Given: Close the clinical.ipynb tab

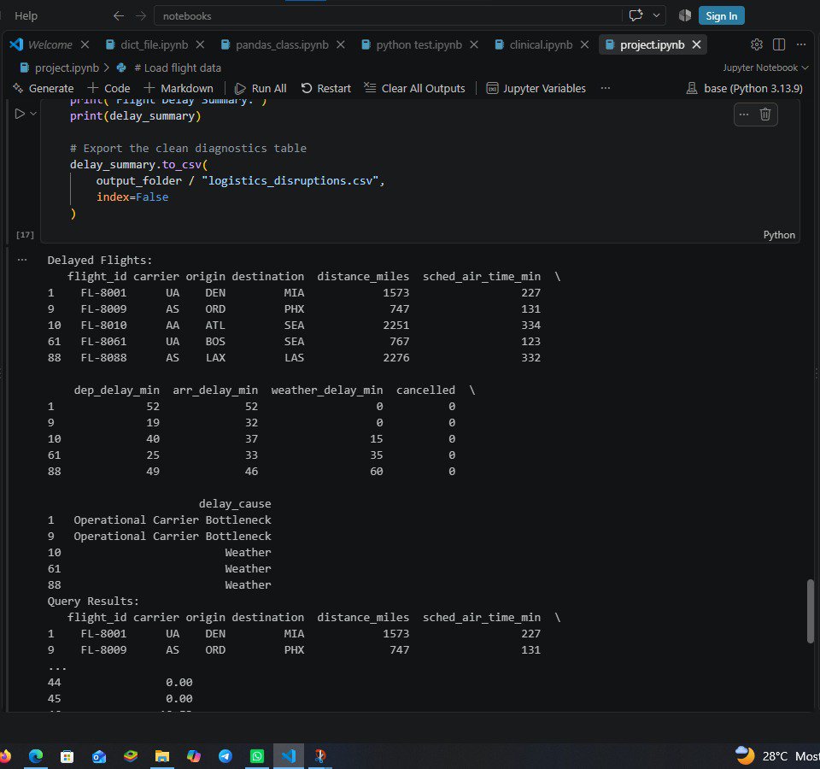Looking at the screenshot, I should 584,45.
